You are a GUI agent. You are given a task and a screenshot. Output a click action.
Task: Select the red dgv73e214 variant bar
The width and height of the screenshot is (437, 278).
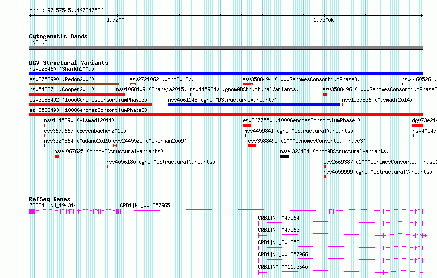(418, 125)
